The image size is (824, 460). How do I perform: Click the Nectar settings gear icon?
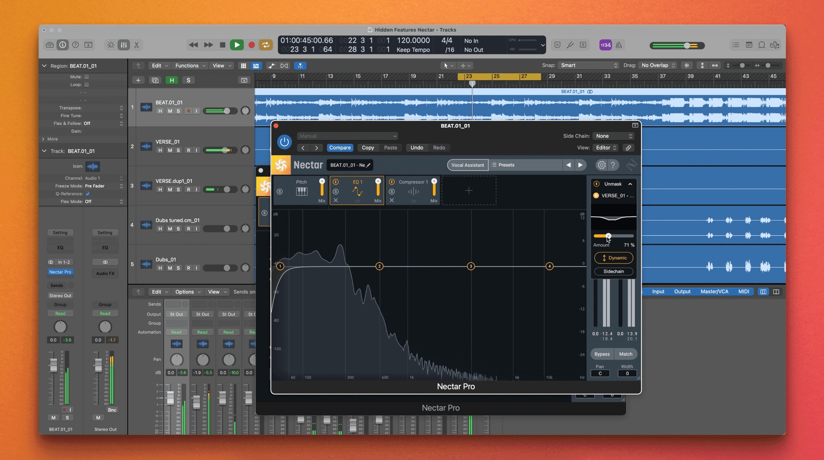(602, 165)
